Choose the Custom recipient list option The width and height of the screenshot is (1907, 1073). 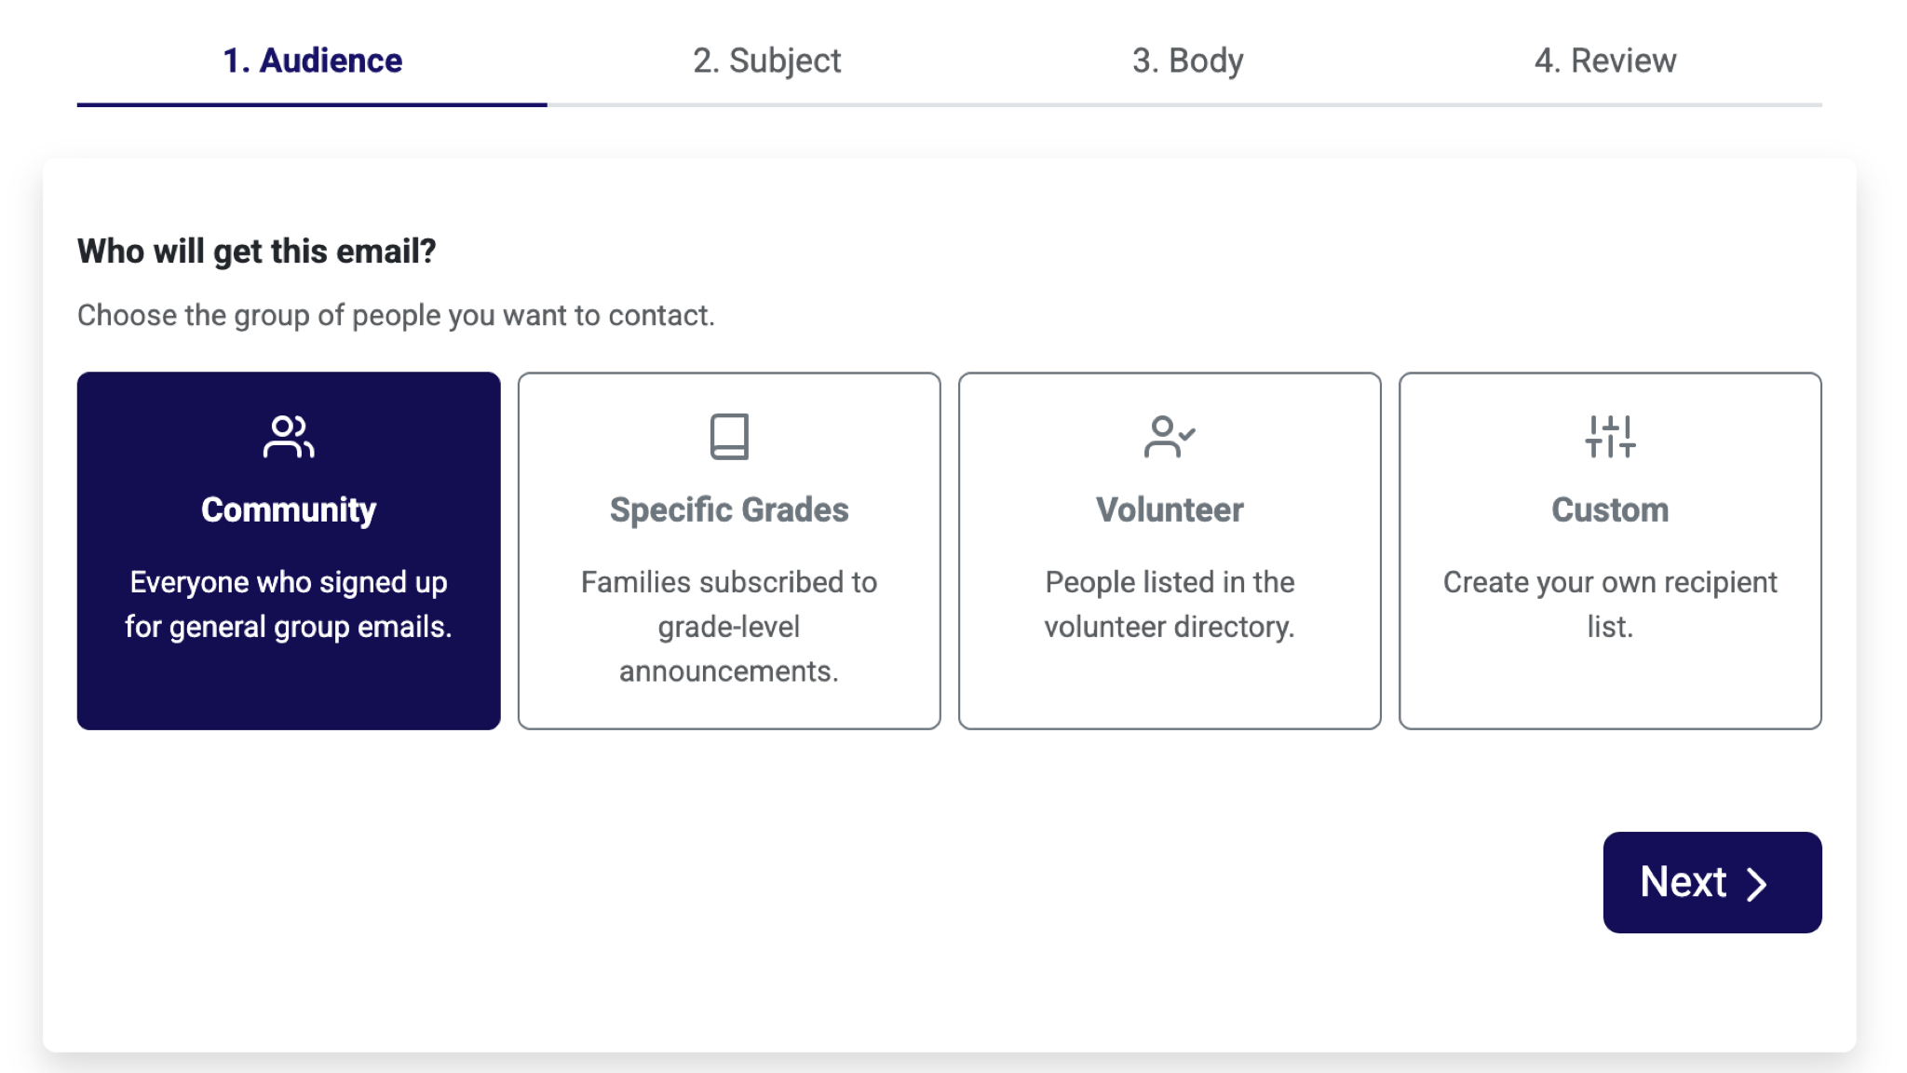click(1610, 550)
